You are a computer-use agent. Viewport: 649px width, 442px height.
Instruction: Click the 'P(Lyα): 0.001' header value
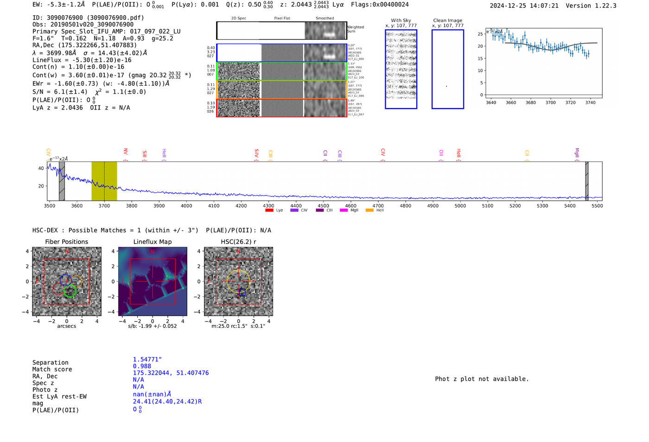195,5
